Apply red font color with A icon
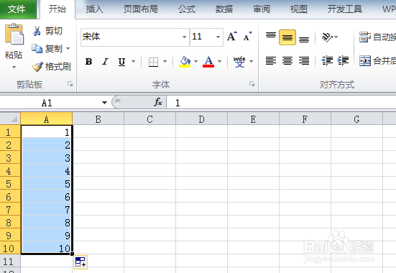The width and height of the screenshot is (396, 273). (208, 61)
